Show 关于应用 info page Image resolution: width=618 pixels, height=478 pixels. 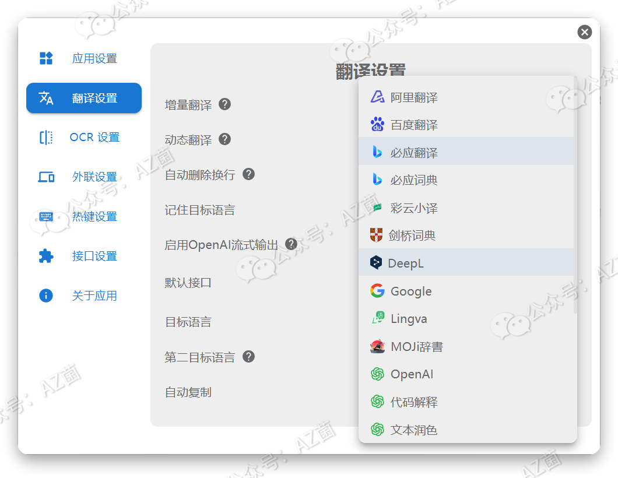point(83,296)
